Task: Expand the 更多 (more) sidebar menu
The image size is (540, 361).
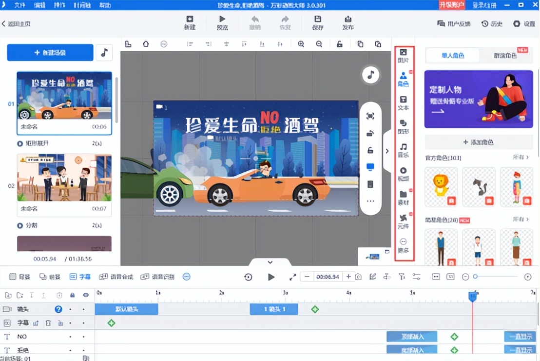Action: (403, 244)
